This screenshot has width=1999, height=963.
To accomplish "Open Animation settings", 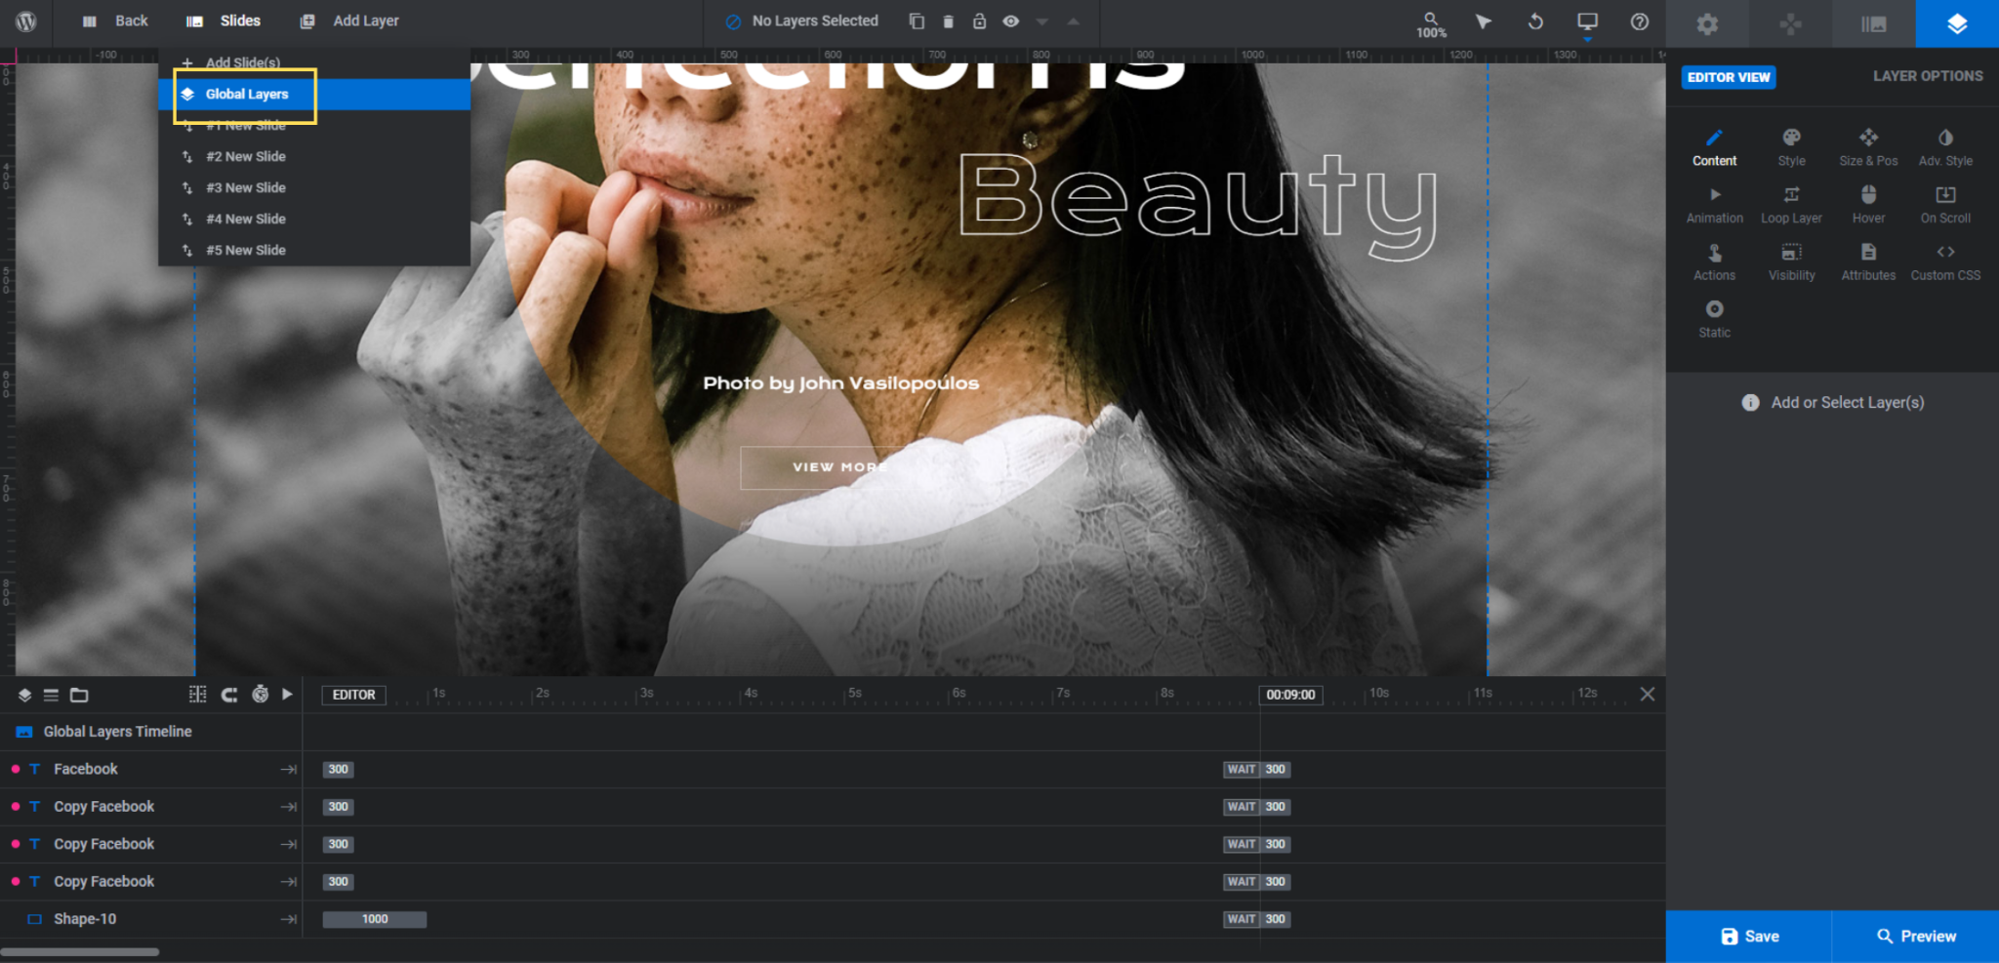I will pos(1714,205).
